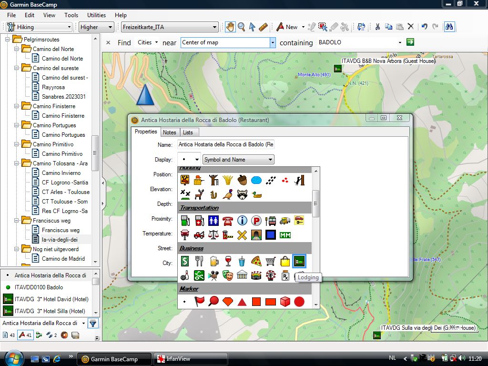Click the New waypoint button
Screen dimensions: 488x366
[x=287, y=27]
